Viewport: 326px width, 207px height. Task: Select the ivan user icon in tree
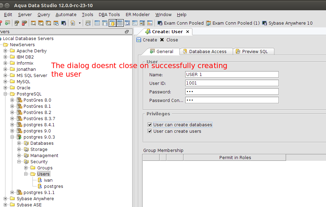[40, 180]
